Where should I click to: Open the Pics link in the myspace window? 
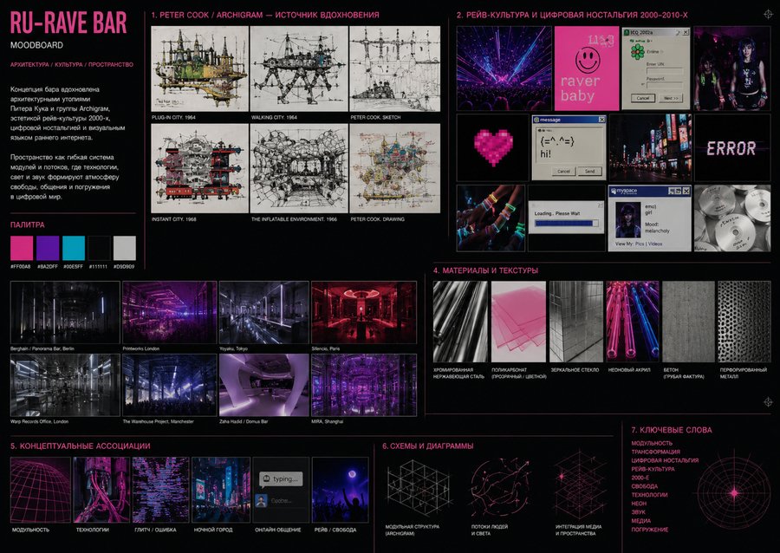640,244
